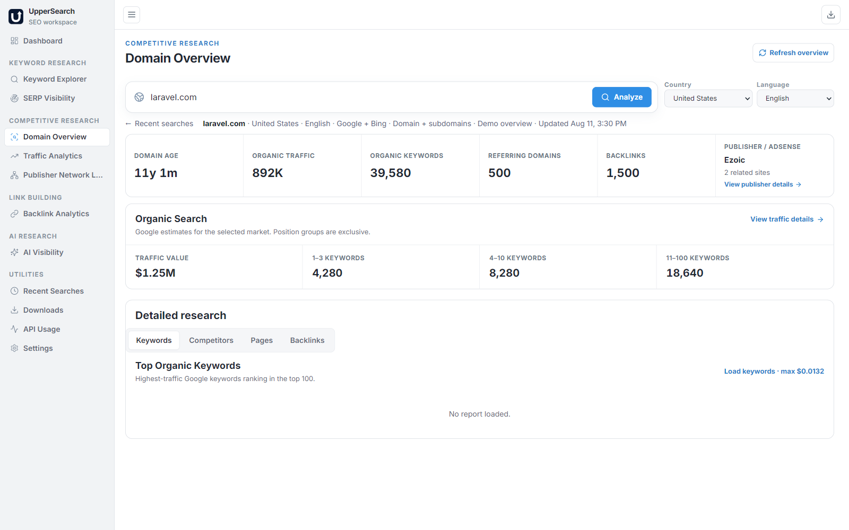Screen dimensions: 849x530
Task: Open Traffic Analytics in sidebar
Action: coord(57,156)
